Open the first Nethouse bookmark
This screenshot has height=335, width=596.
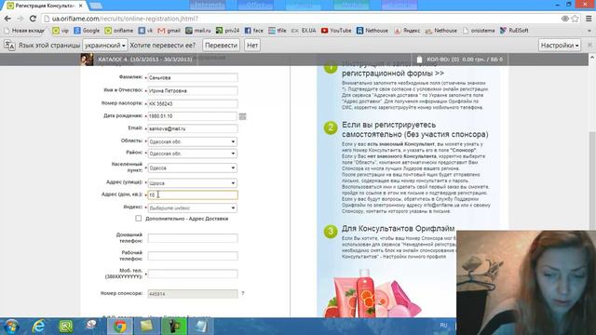[372, 31]
